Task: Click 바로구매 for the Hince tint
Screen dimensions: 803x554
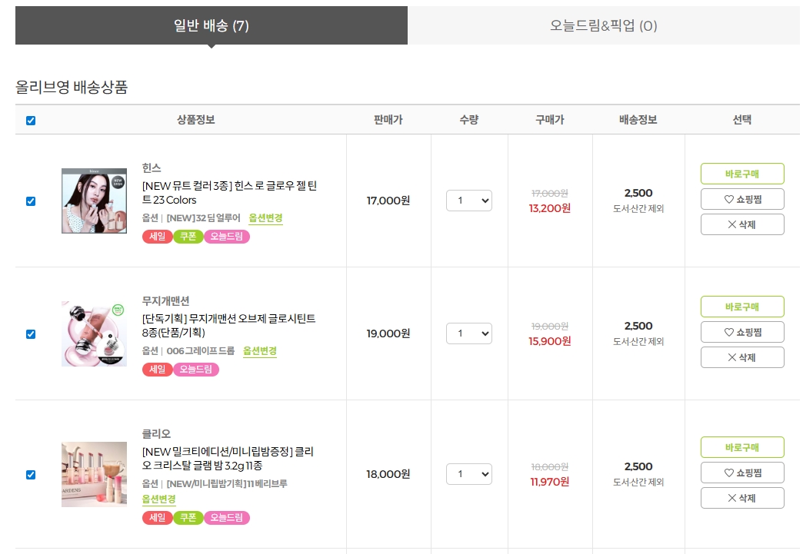Action: (742, 174)
